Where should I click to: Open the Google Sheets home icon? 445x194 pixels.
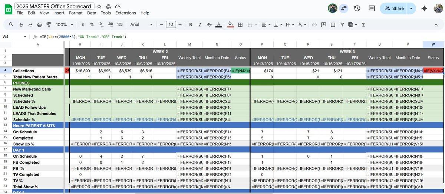tap(8, 9)
